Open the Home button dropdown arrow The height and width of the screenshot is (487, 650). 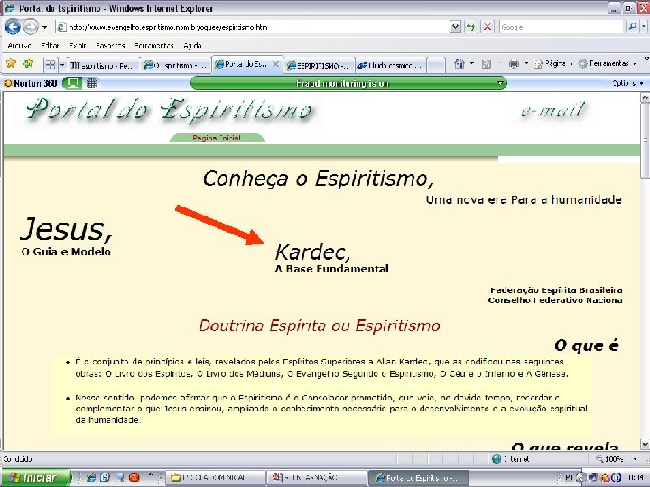[472, 63]
